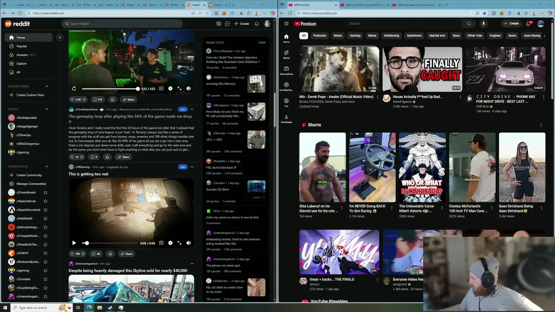The image size is (555, 312).
Task: Select the Martial arts filter chip
Action: 437,36
